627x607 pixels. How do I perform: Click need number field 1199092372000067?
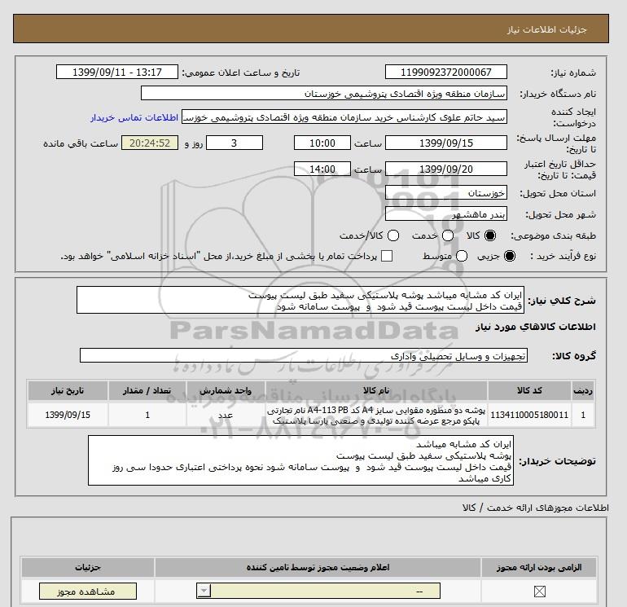446,72
